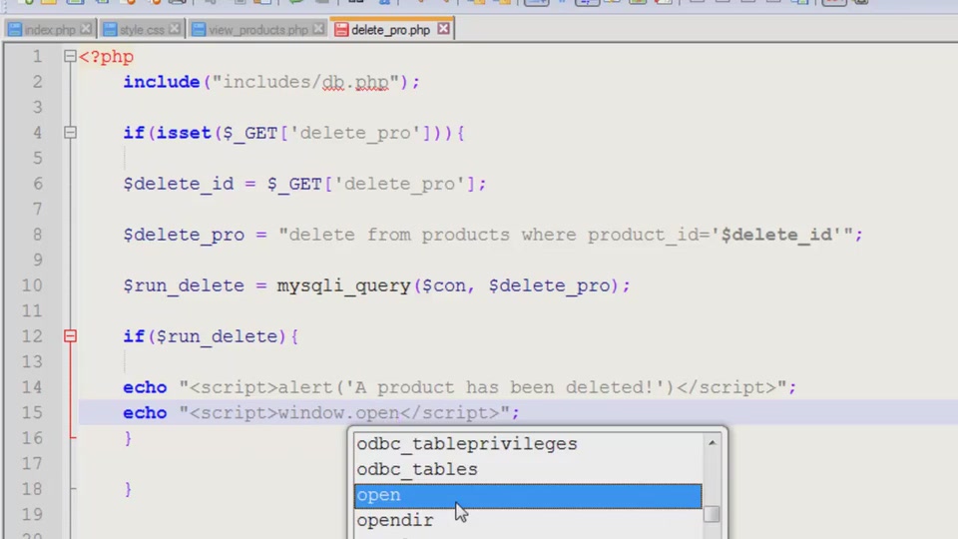Select the highlighted open autocomplete entry
The height and width of the screenshot is (539, 958).
(x=528, y=495)
